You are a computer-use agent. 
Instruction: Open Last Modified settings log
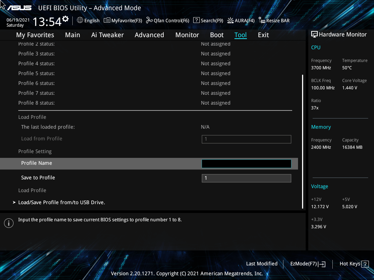click(262, 264)
